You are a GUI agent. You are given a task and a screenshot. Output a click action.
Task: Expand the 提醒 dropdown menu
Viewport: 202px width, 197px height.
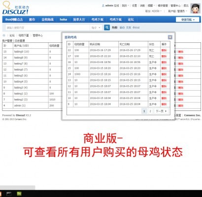click(x=151, y=5)
